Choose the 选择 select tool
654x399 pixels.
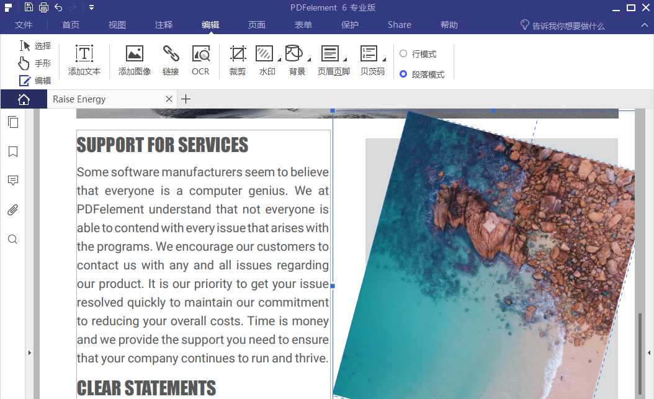pyautogui.click(x=35, y=46)
